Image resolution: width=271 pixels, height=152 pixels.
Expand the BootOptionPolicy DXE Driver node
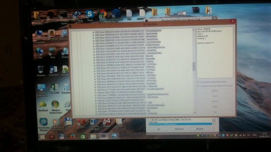(x=94, y=54)
